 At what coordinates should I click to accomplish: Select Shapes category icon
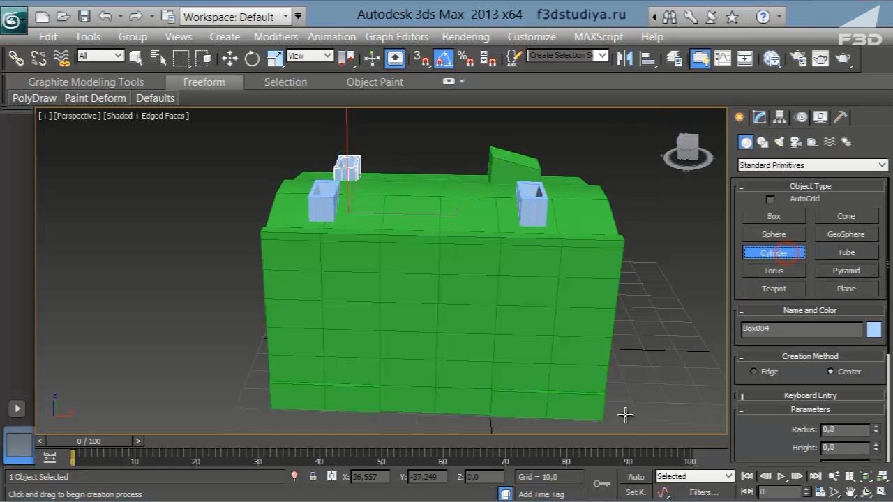(763, 142)
